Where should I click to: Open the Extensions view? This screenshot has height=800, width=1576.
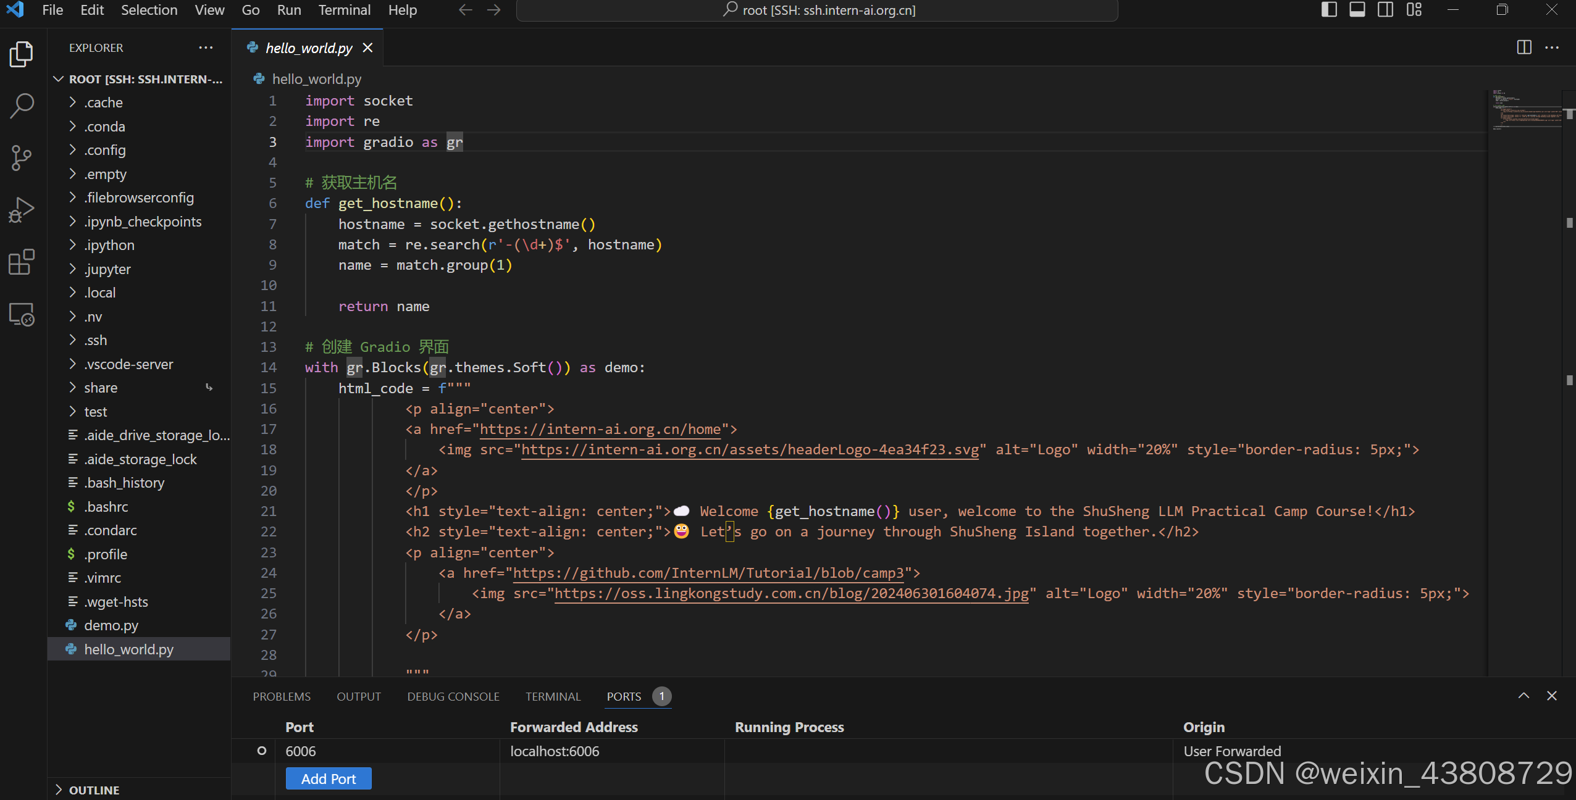pyautogui.click(x=22, y=262)
